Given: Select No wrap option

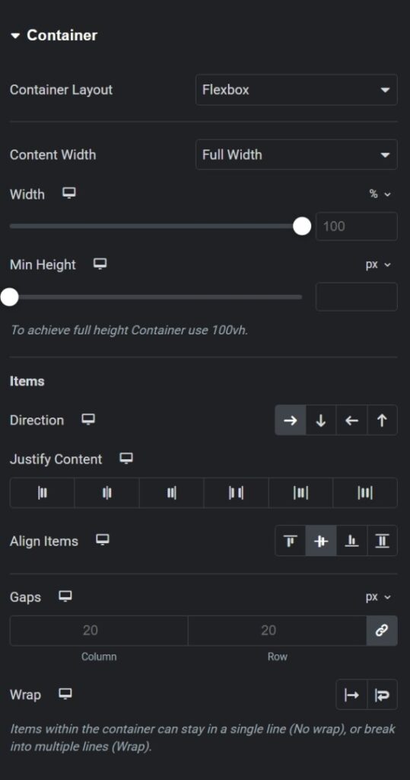Looking at the screenshot, I should tap(351, 695).
